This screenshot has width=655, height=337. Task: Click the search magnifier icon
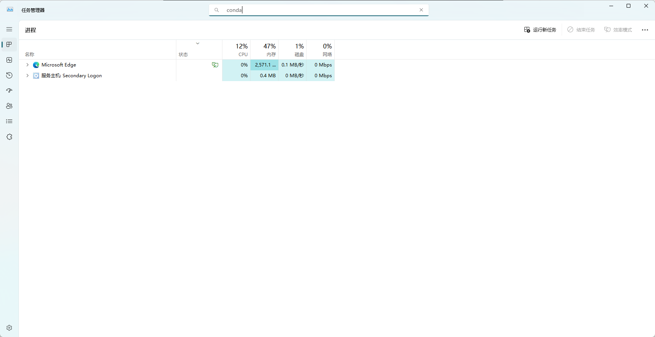click(x=217, y=10)
